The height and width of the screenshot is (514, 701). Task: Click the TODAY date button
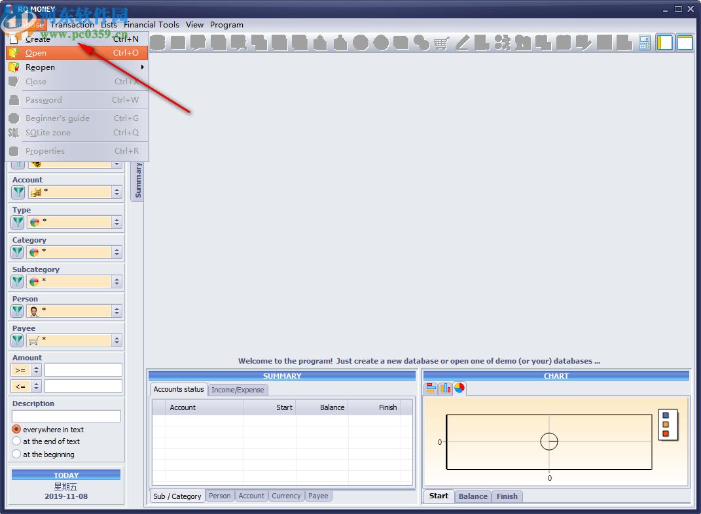tap(66, 475)
